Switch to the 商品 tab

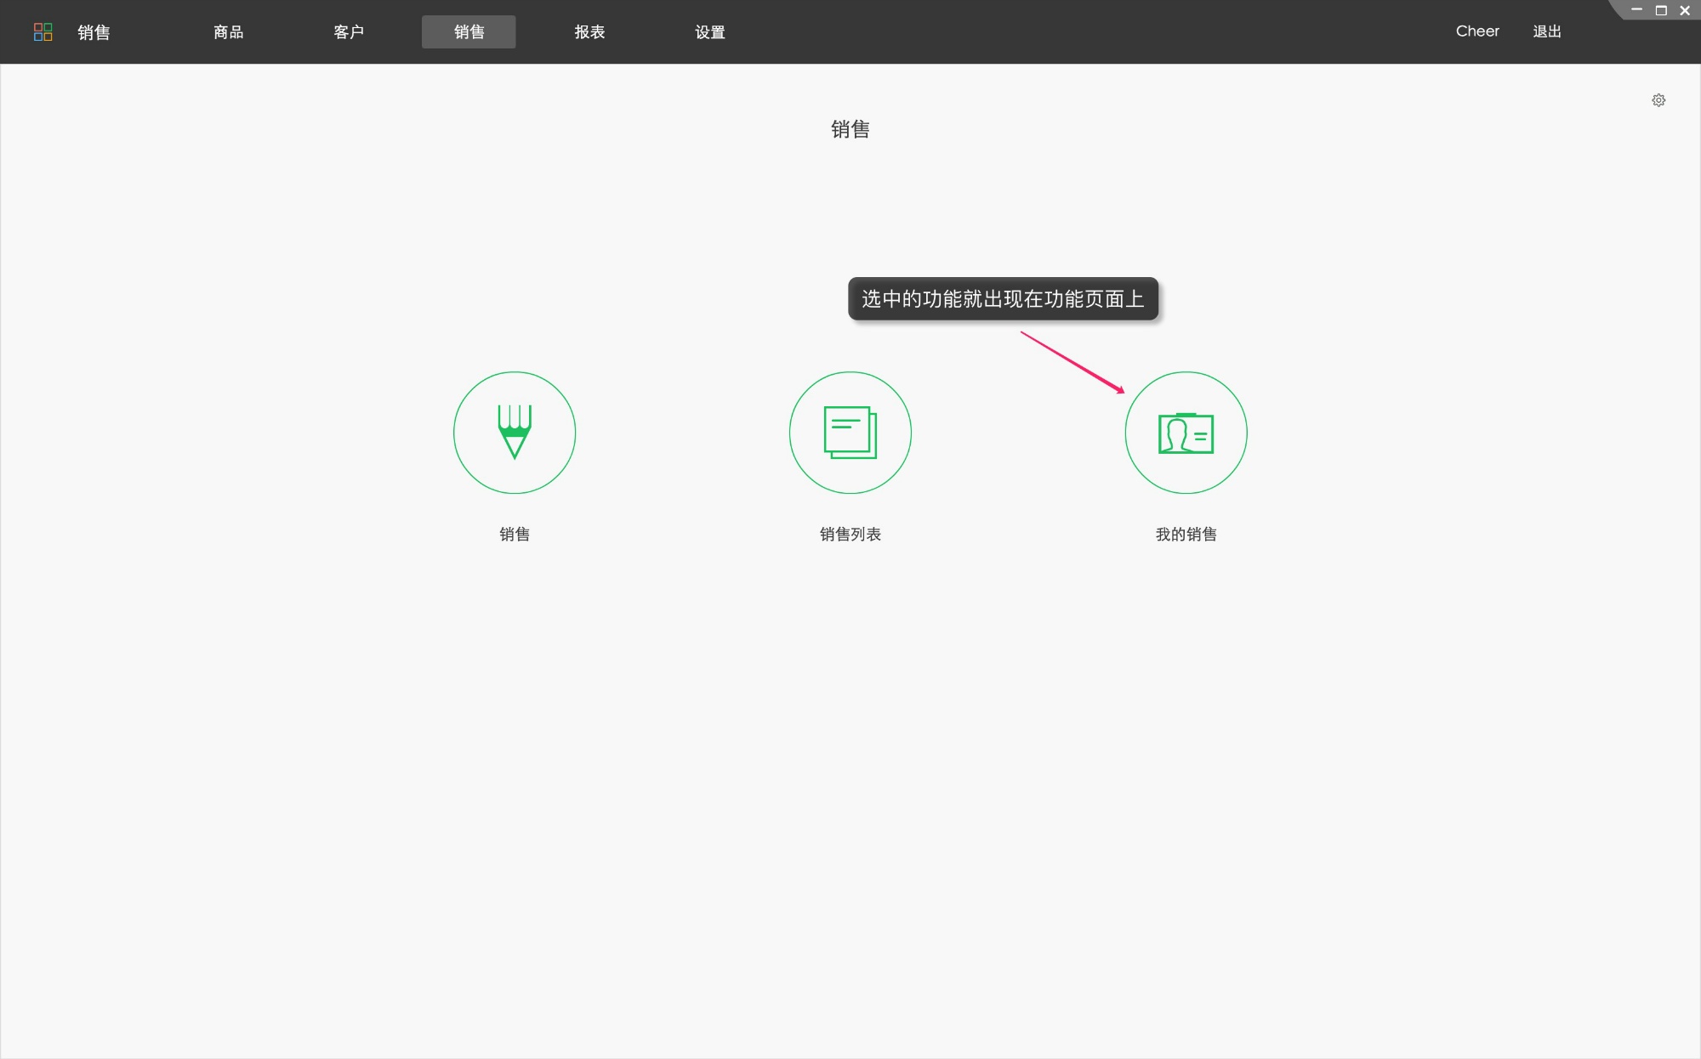(227, 31)
